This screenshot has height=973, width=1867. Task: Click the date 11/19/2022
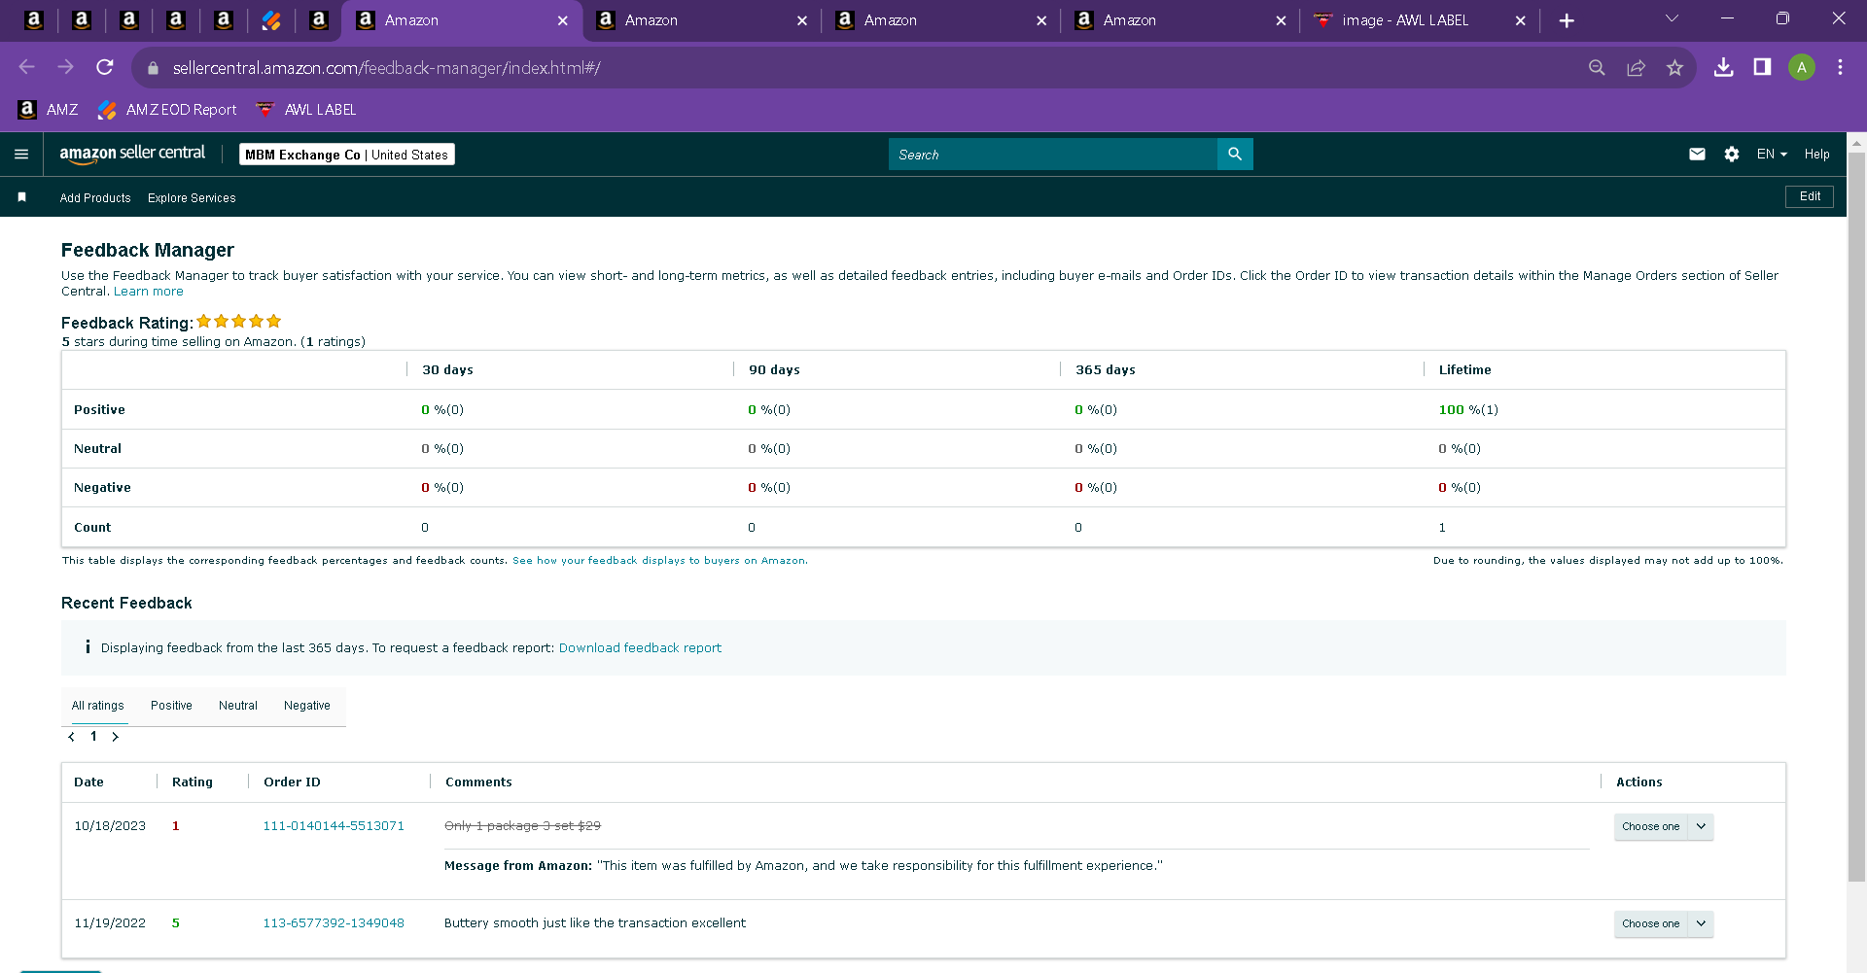110,923
